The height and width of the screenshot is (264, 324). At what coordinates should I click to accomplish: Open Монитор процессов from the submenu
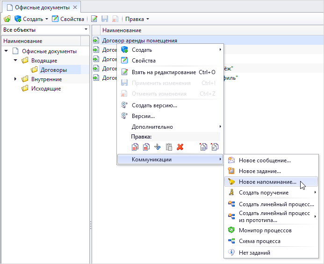(x=265, y=230)
